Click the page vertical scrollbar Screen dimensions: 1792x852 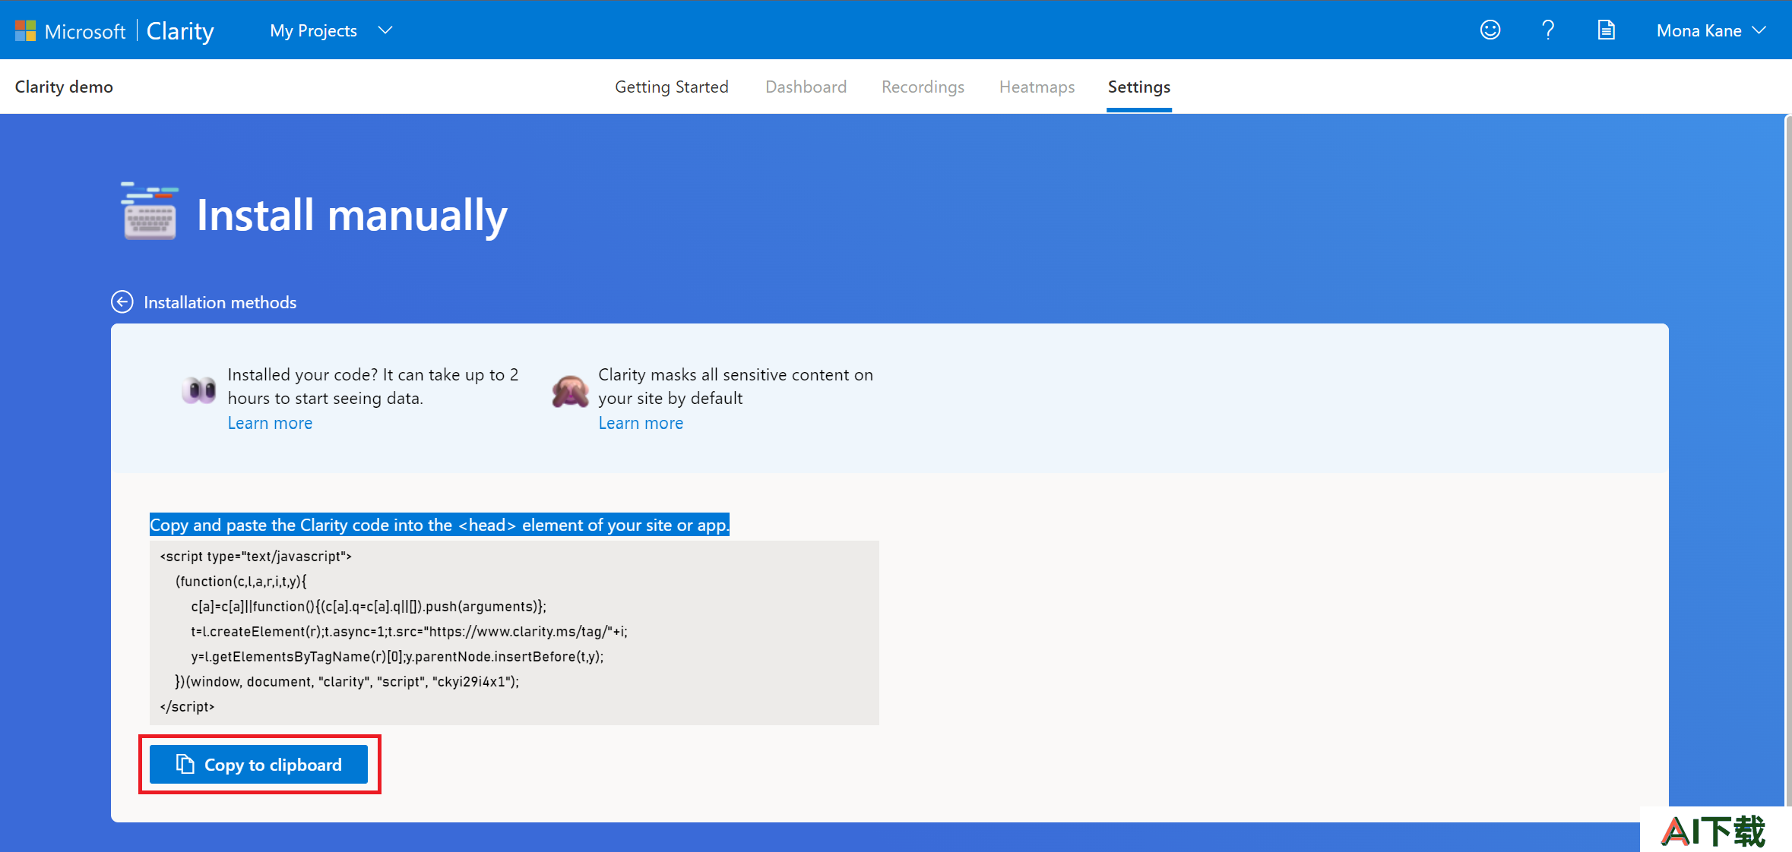pyautogui.click(x=1787, y=459)
